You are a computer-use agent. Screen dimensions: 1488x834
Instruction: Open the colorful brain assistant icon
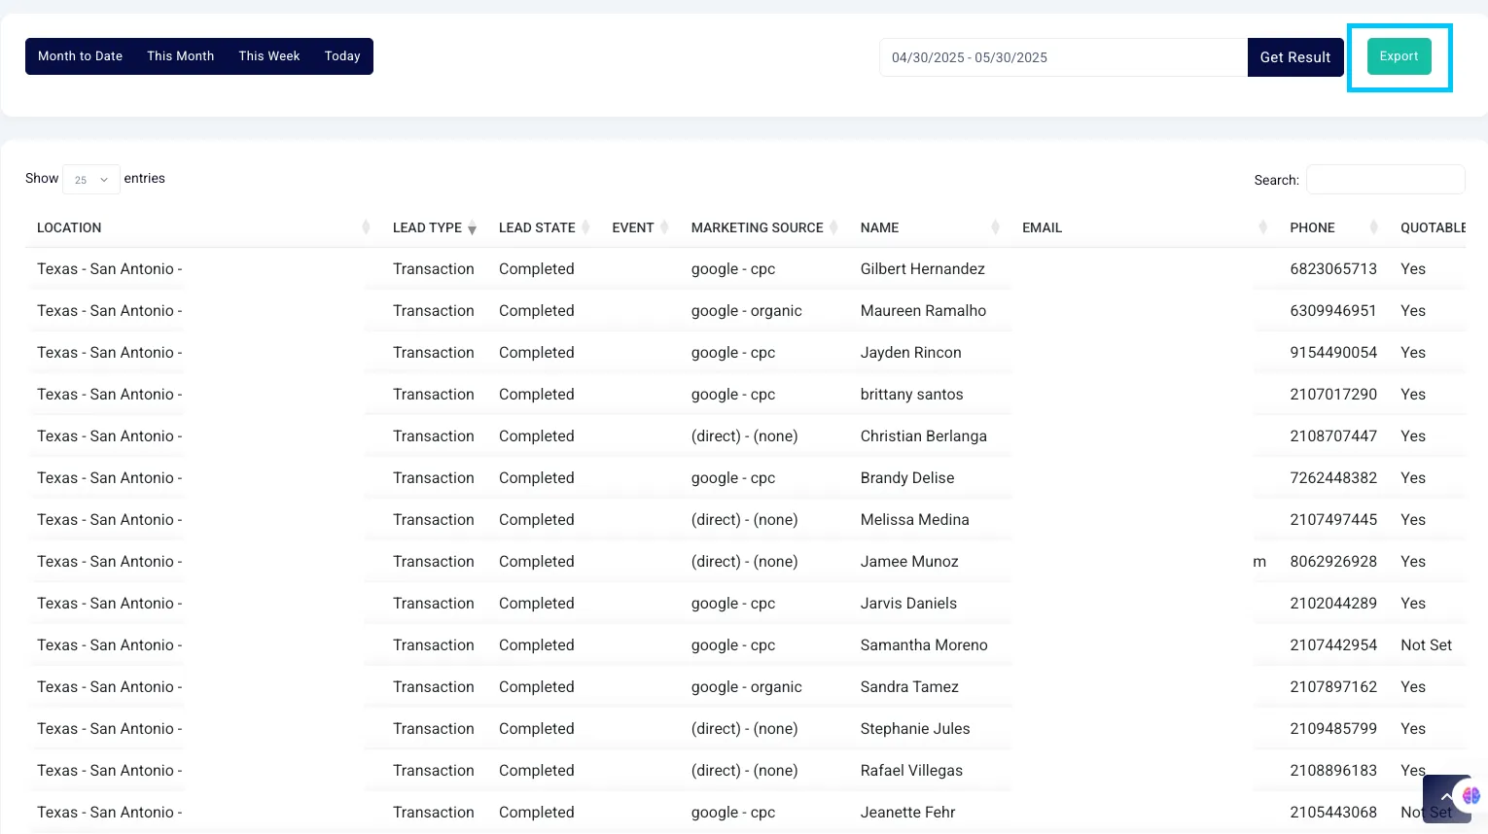click(x=1471, y=795)
